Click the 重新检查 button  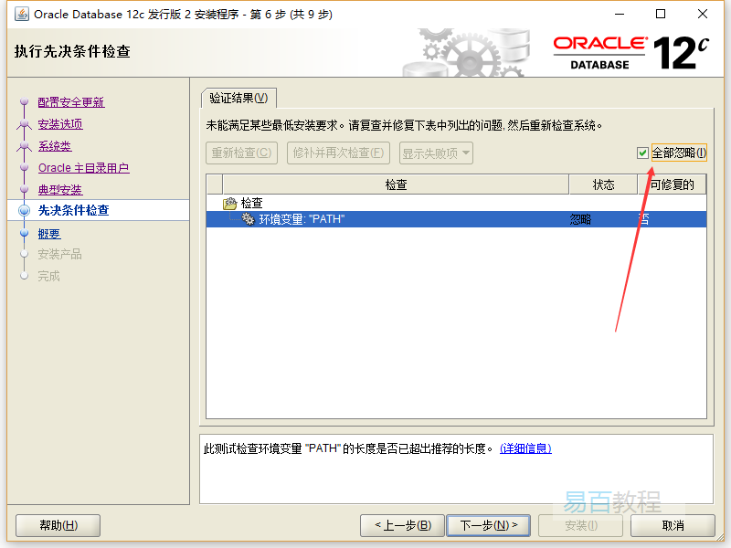242,153
